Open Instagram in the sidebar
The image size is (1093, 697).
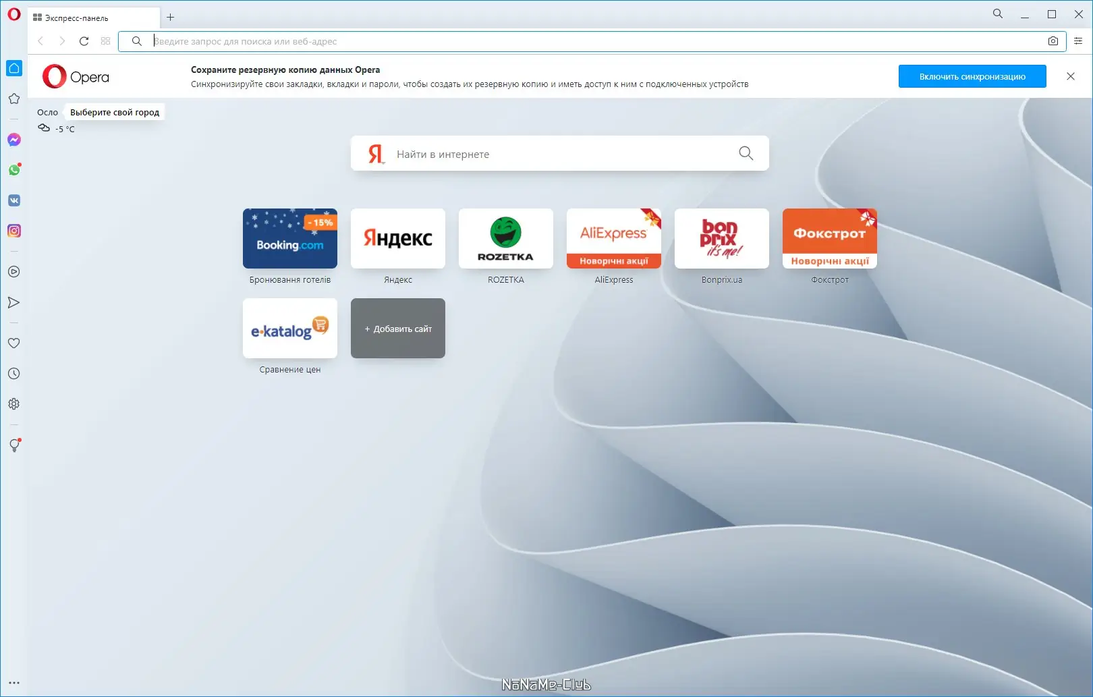tap(14, 231)
